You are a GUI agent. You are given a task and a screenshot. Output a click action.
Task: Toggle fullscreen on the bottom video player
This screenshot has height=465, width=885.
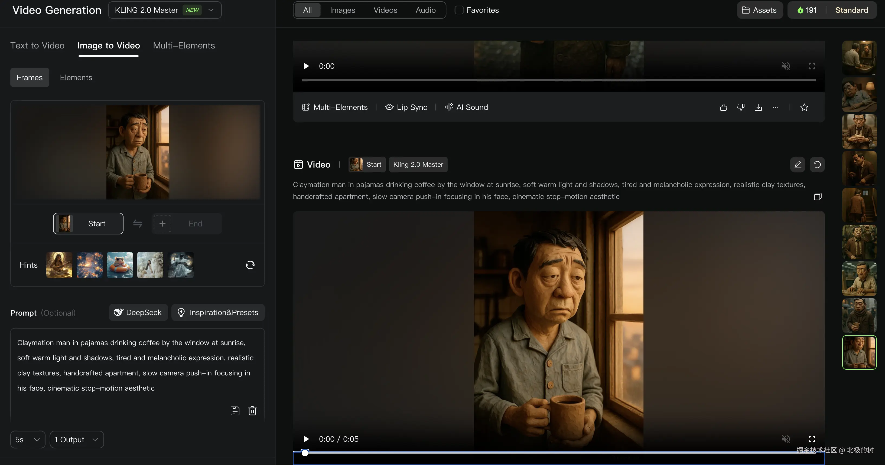[x=812, y=439]
